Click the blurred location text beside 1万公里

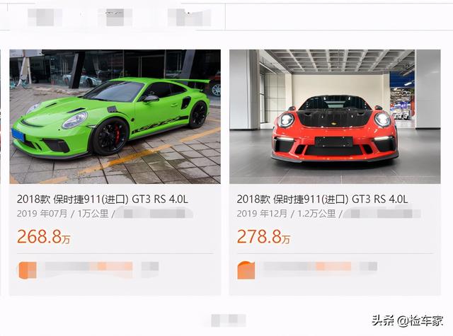(154, 214)
